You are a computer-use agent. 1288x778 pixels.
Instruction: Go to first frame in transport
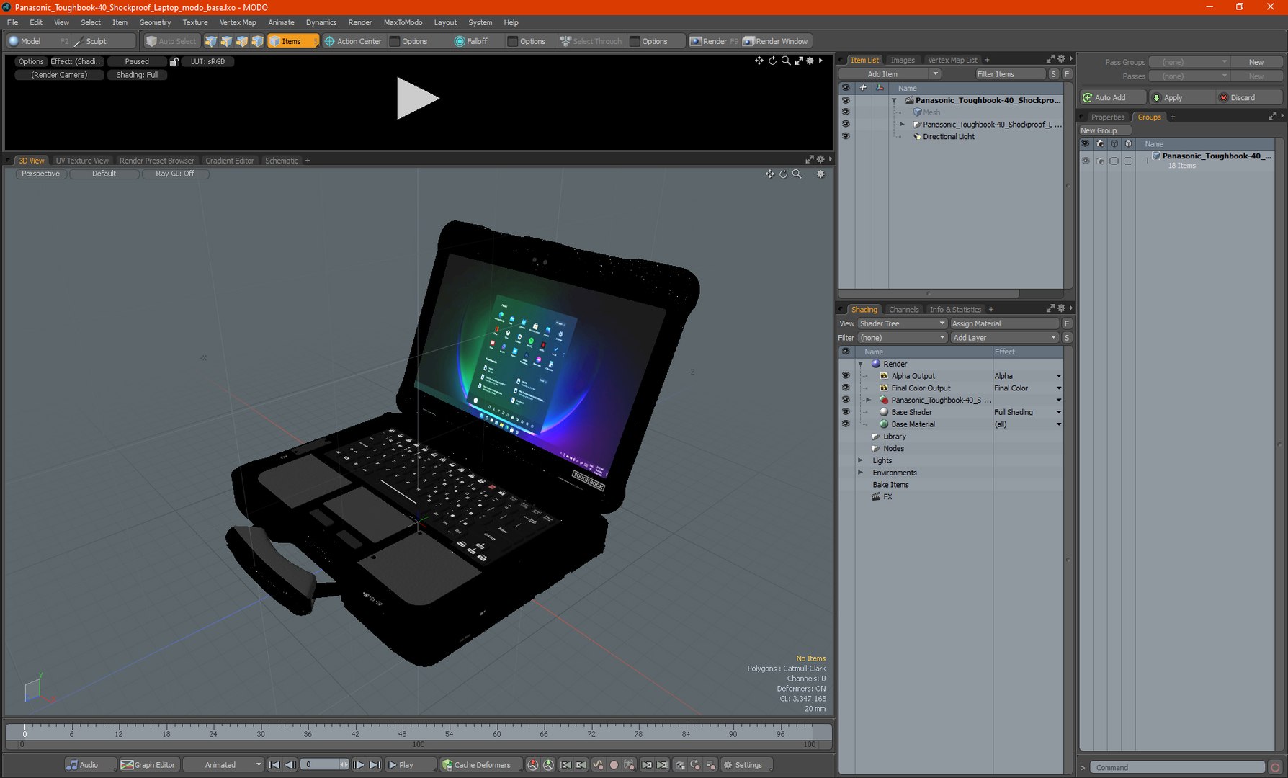[274, 765]
